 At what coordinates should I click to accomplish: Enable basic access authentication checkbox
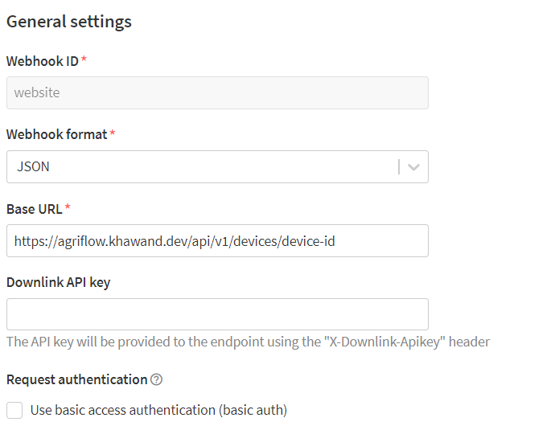point(14,410)
